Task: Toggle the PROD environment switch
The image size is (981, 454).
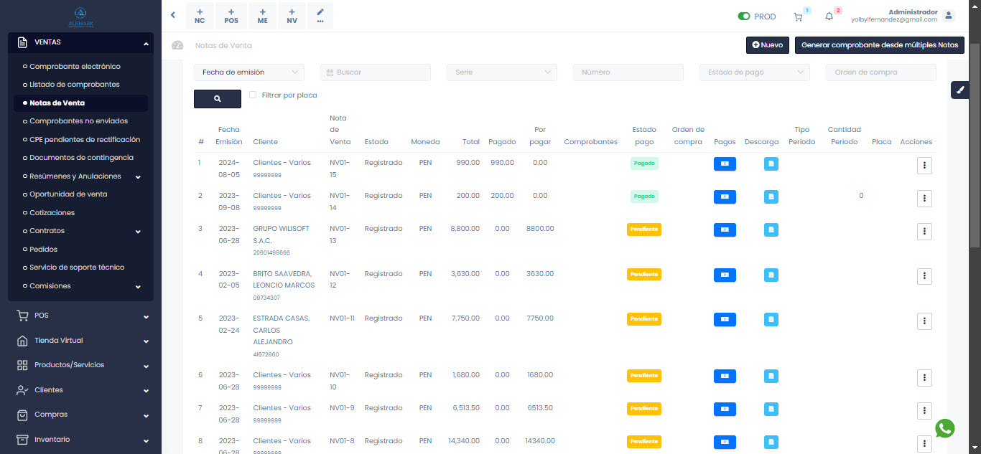Action: click(744, 16)
